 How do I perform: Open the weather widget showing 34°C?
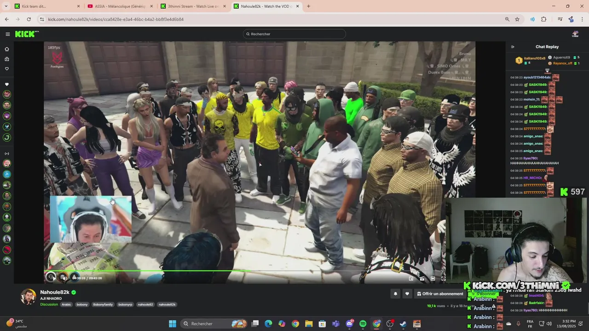[17, 324]
